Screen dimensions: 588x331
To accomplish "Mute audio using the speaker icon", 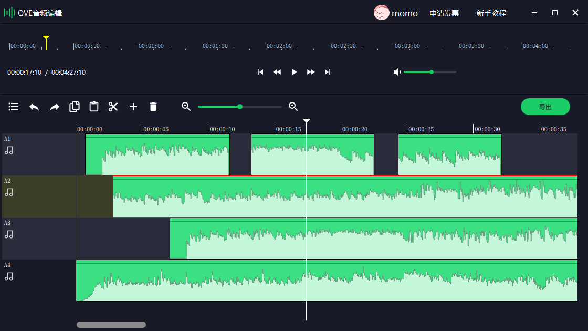I will pyautogui.click(x=397, y=72).
